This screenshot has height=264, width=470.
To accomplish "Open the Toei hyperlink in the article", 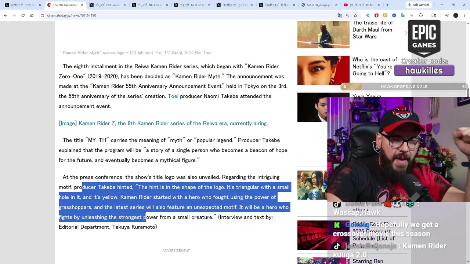I will (x=173, y=96).
